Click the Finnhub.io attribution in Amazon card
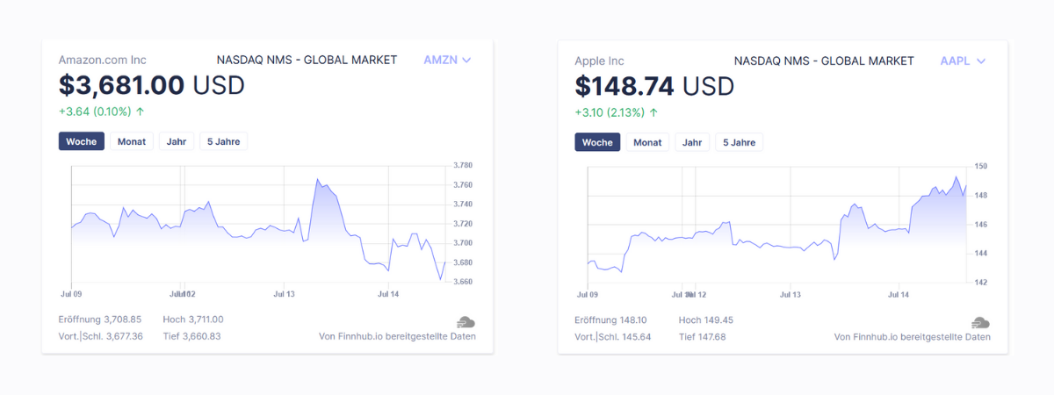1054x395 pixels. [397, 336]
